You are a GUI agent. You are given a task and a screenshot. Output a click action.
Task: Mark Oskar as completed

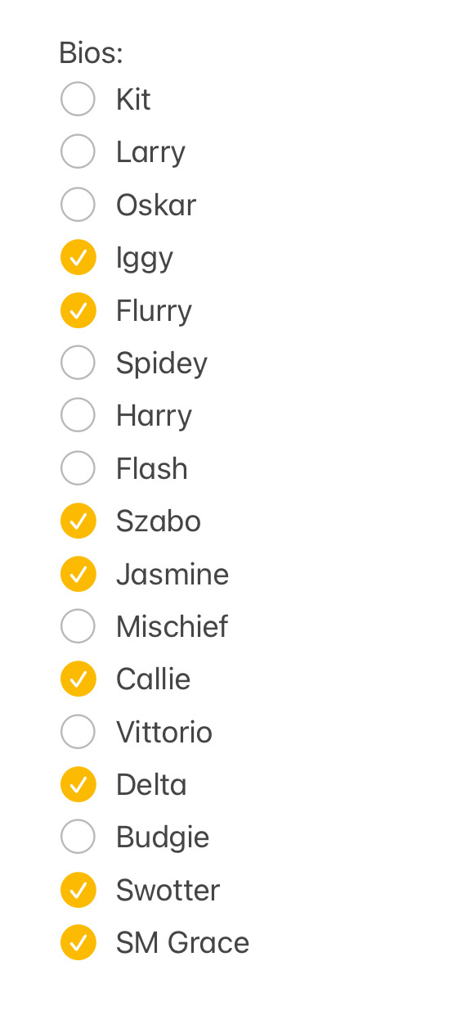click(x=78, y=205)
